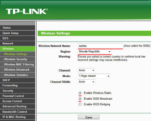Open Wireless Security submenu

click(17, 59)
